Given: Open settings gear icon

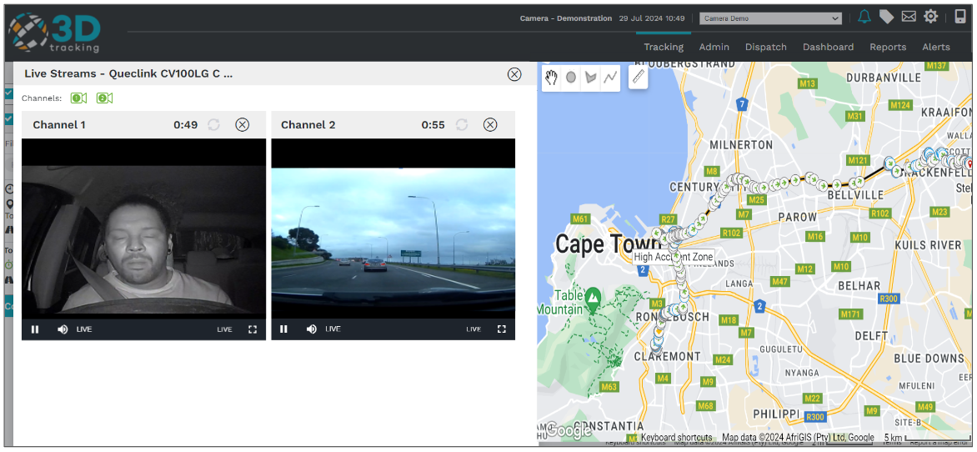Looking at the screenshot, I should click(x=931, y=17).
